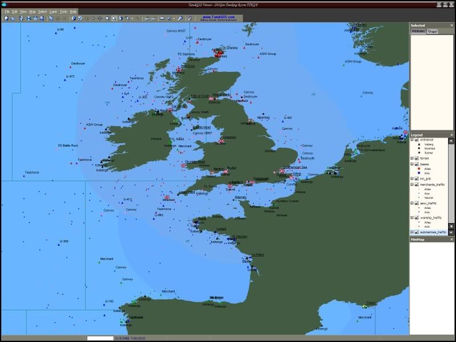Click the round blue globe toolbar icon
This screenshot has width=456, height=342.
[x=74, y=18]
